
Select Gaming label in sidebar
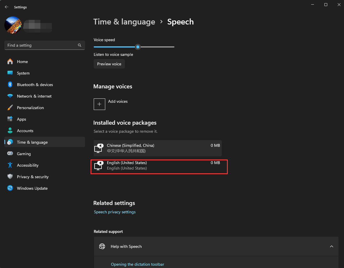(24, 154)
